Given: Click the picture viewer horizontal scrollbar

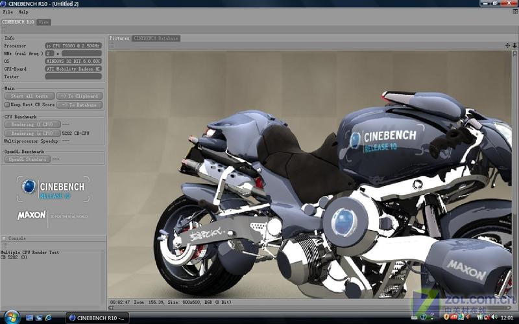Looking at the screenshot, I should [x=310, y=308].
